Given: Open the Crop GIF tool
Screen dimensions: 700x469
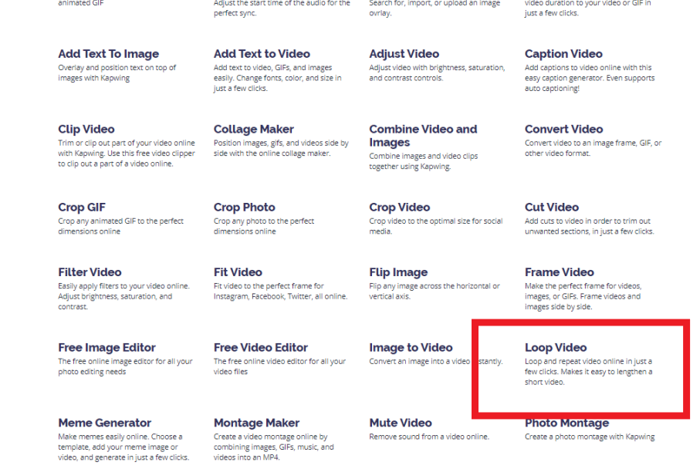Looking at the screenshot, I should 82,207.
